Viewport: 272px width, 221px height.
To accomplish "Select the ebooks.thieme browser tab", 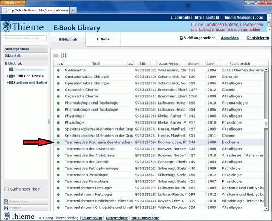I will pos(35,10).
